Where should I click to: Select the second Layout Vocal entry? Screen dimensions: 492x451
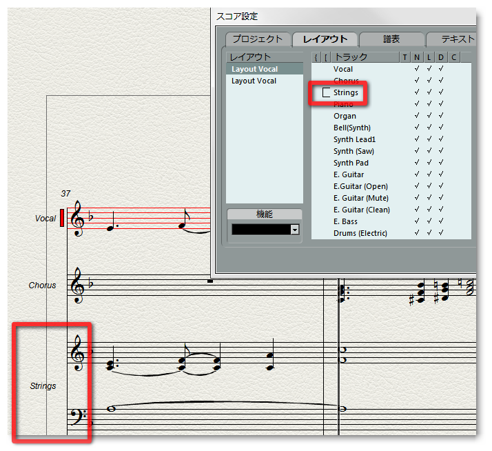click(265, 81)
